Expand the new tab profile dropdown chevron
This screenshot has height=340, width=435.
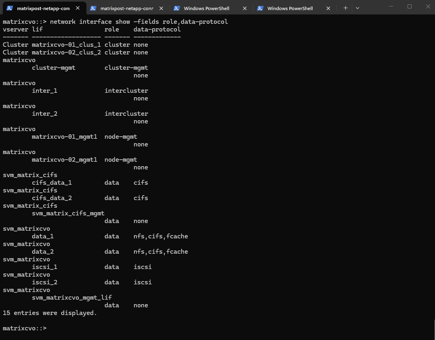(358, 8)
